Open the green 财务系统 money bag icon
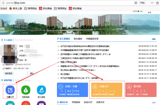The width and height of the screenshot is (160, 105). [x=26, y=90]
